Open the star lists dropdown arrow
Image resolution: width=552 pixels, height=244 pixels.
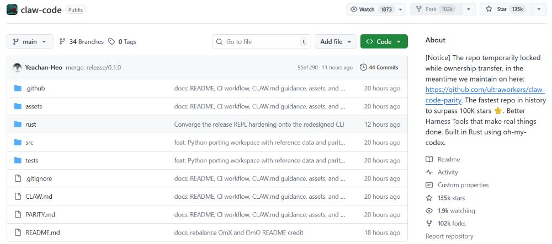tap(539, 9)
